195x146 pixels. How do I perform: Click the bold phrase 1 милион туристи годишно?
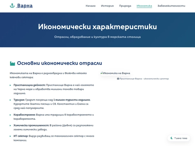pyautogui.click(x=71, y=100)
